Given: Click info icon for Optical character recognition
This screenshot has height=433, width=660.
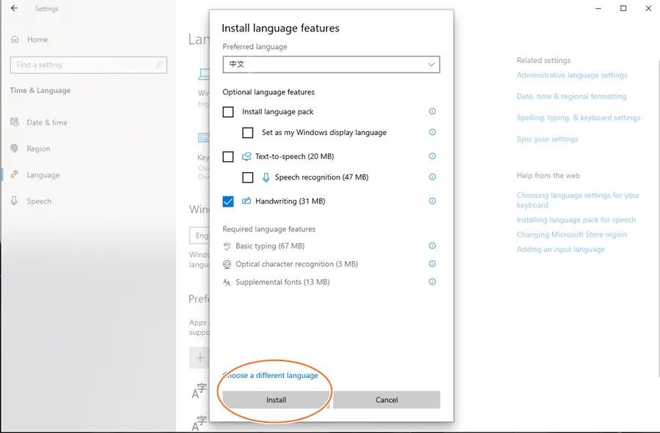Looking at the screenshot, I should 432,264.
